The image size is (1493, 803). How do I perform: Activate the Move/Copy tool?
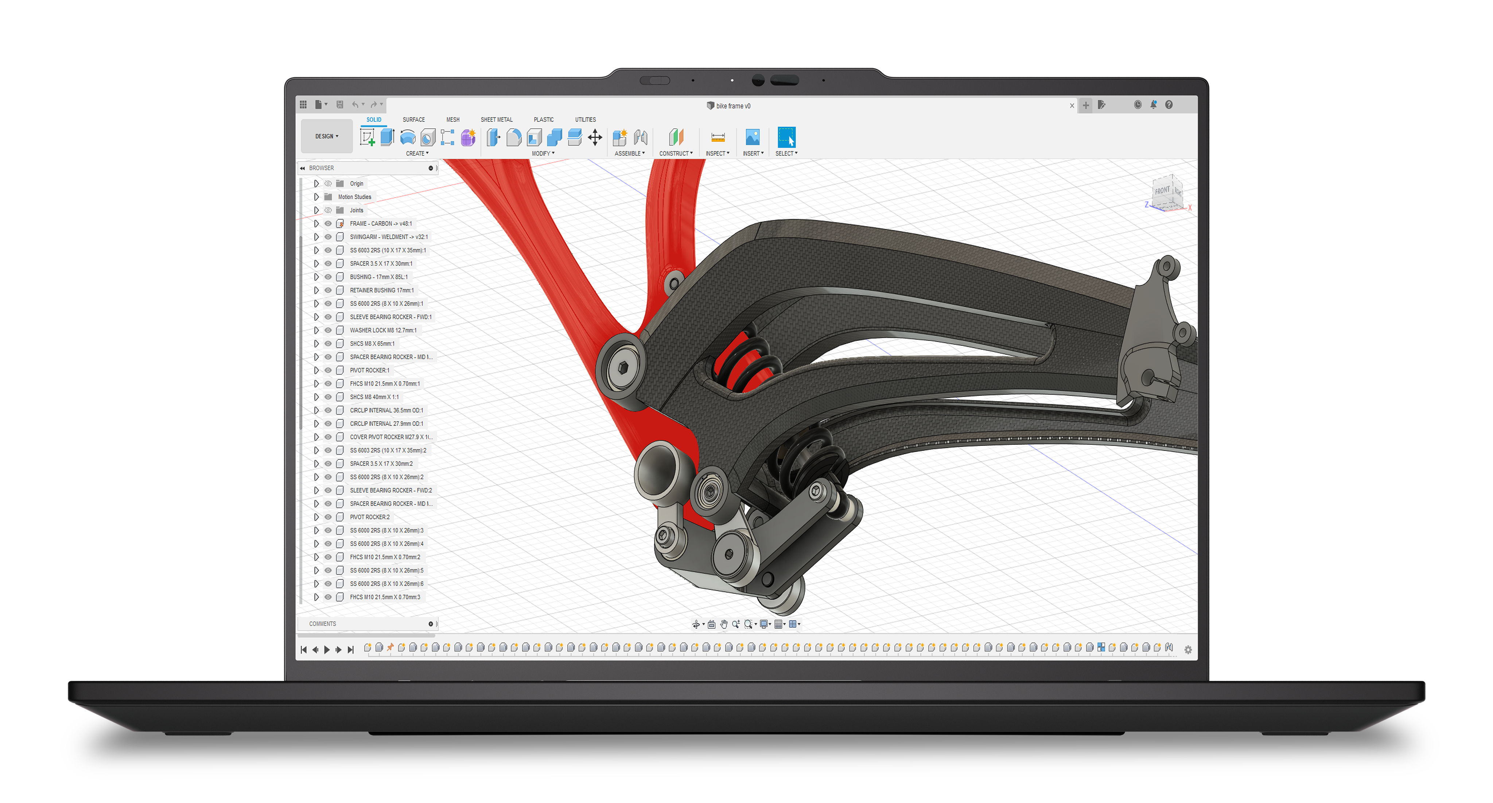[x=595, y=137]
